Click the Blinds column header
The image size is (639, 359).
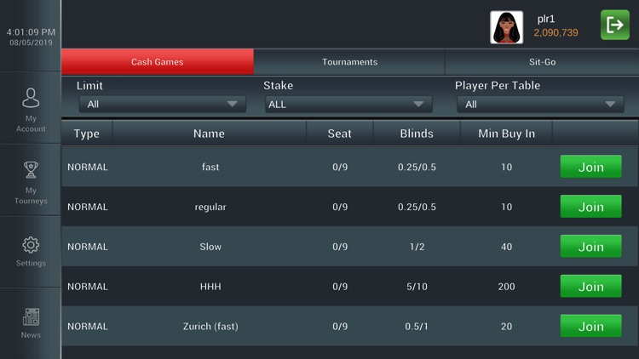(417, 134)
